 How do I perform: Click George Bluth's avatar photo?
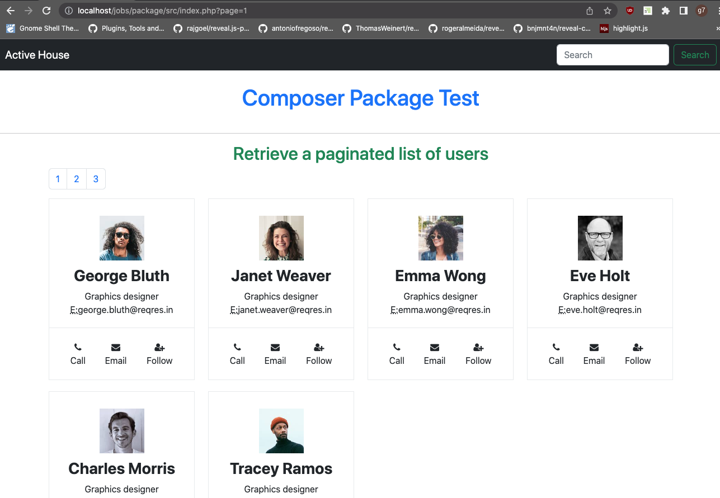(122, 238)
